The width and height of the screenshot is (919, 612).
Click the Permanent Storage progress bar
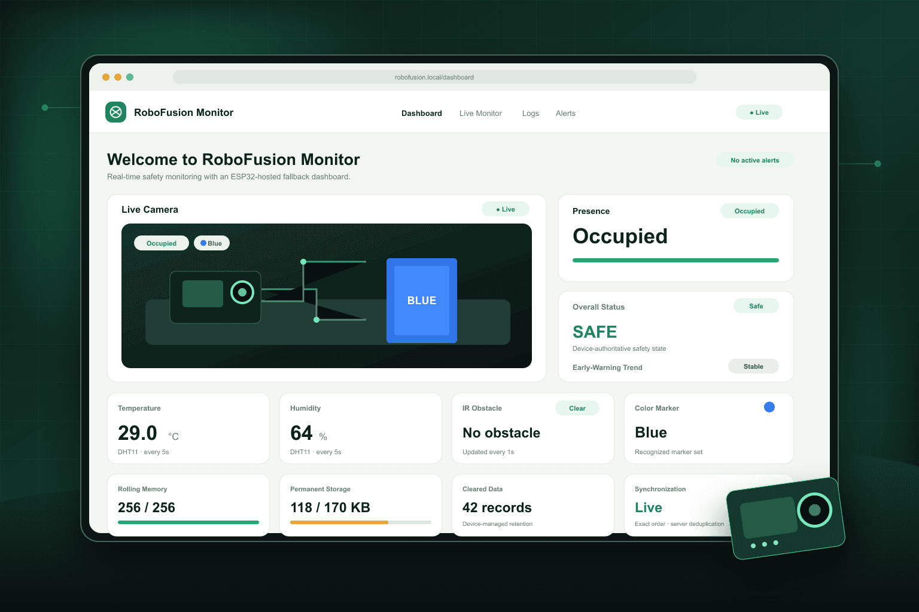361,522
